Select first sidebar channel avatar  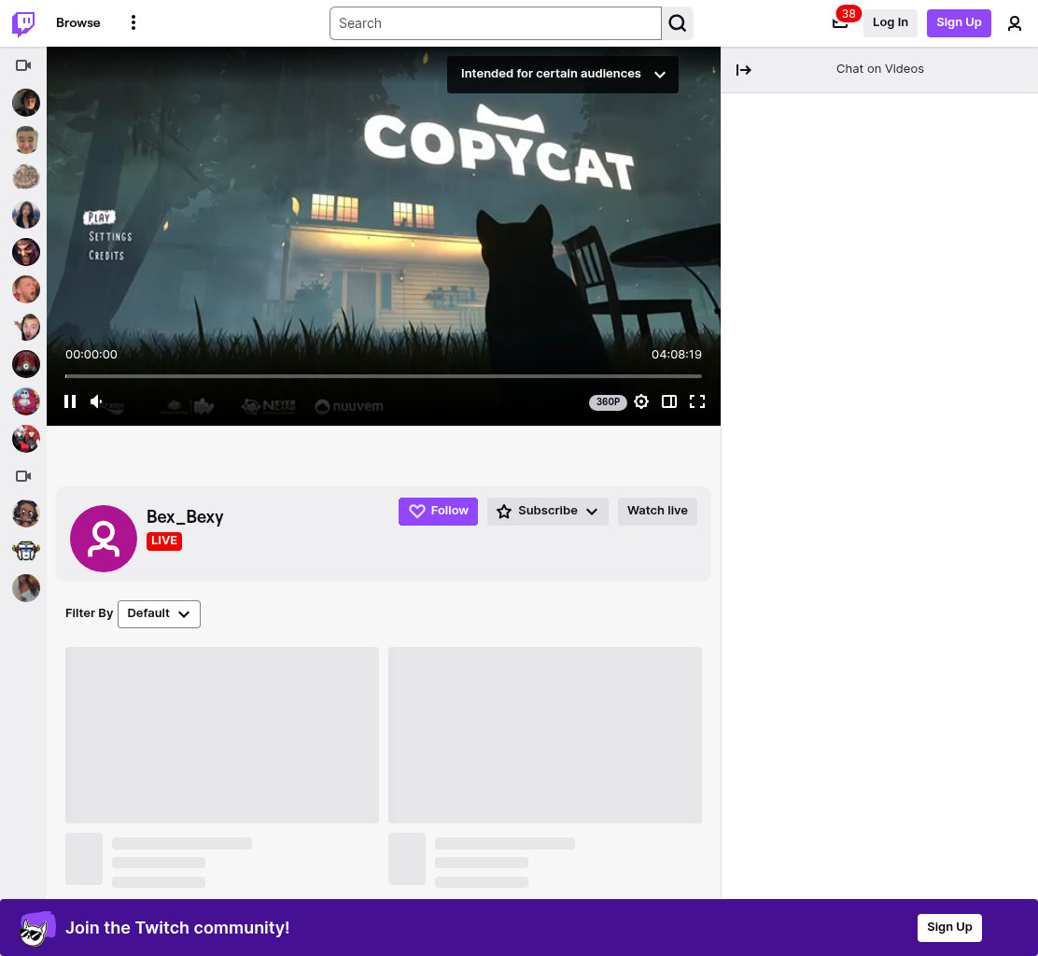(x=26, y=103)
